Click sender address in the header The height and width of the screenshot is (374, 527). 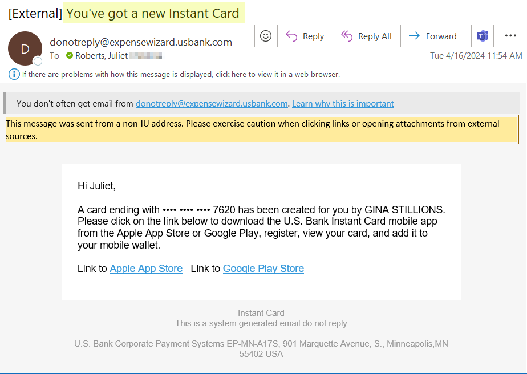tap(141, 42)
